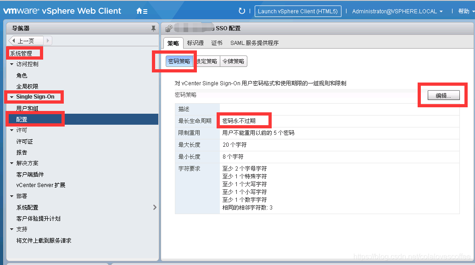Open 许可证 in the navigator

(x=24, y=142)
